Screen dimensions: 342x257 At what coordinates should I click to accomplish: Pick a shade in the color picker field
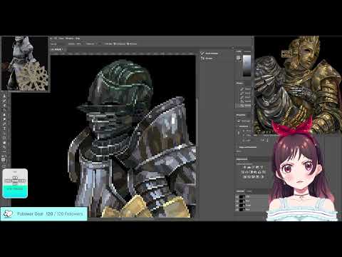(247, 66)
